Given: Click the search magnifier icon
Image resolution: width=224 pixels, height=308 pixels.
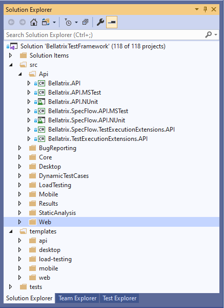Looking at the screenshot, I should coord(208,35).
